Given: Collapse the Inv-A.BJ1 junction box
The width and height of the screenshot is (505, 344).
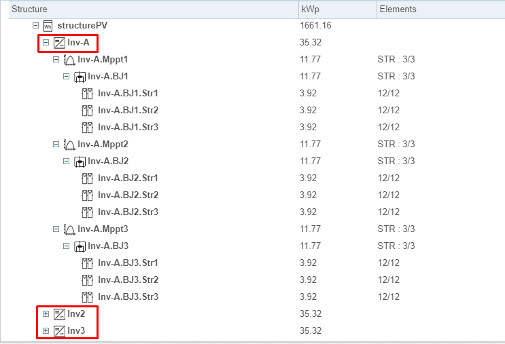Looking at the screenshot, I should [x=67, y=77].
